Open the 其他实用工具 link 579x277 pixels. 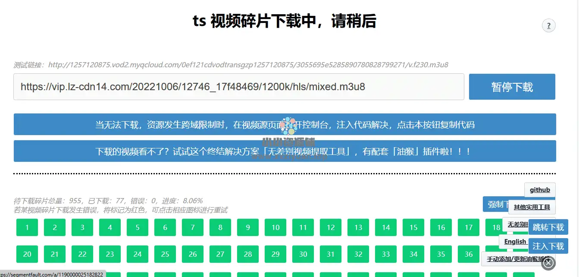532,207
